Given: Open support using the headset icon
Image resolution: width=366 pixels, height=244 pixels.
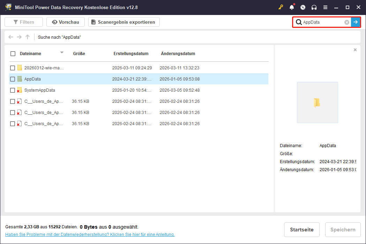Looking at the screenshot, I should pos(314,7).
